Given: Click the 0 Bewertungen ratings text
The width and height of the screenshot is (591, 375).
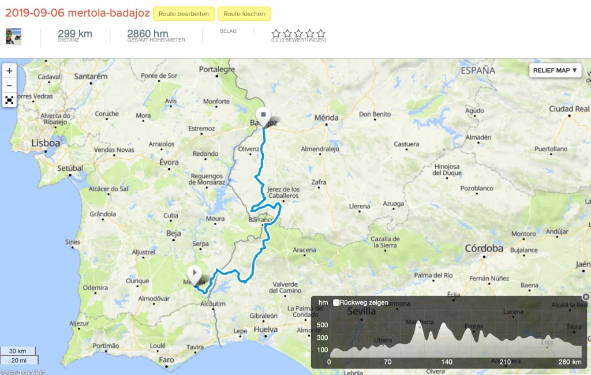Looking at the screenshot, I should (298, 40).
